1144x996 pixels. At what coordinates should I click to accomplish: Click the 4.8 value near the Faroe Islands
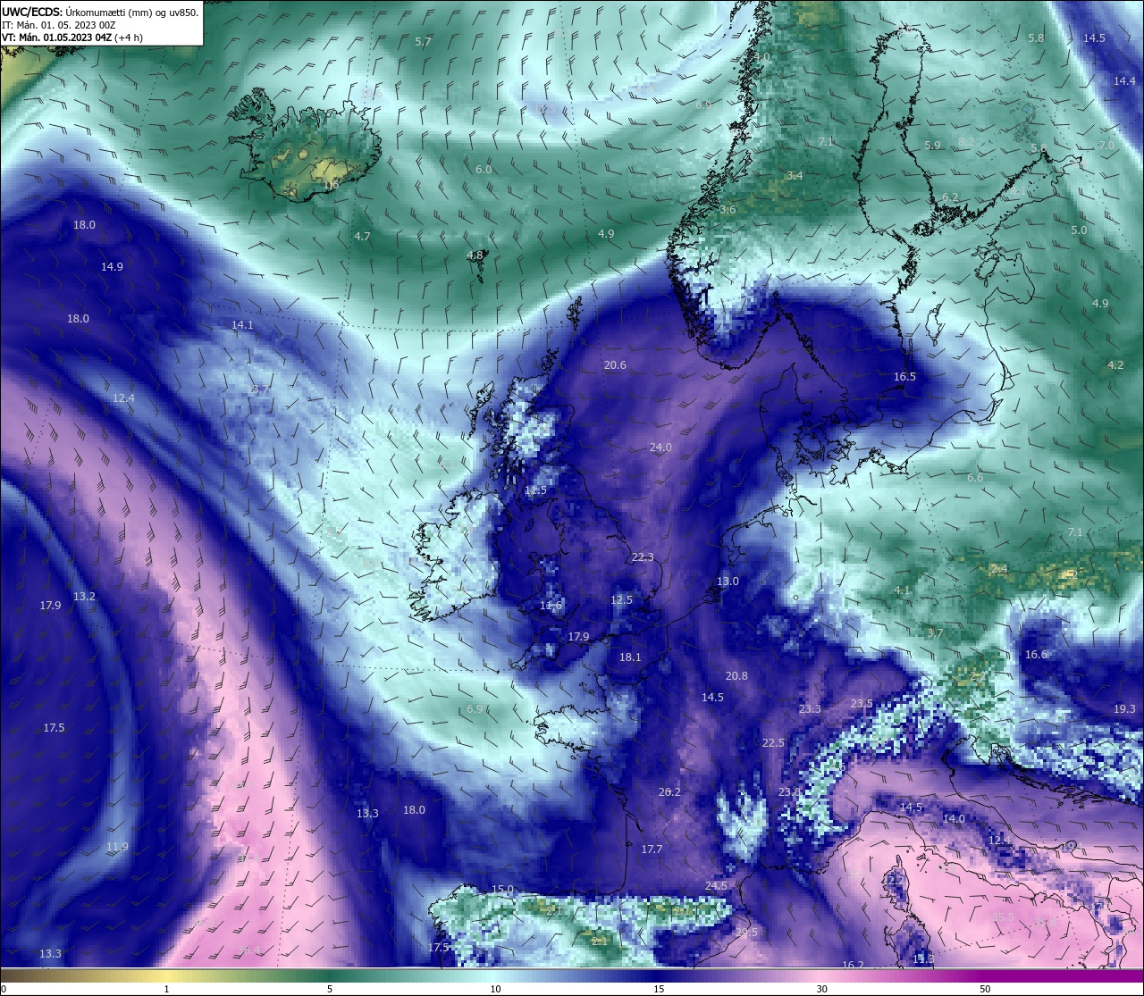pos(475,255)
